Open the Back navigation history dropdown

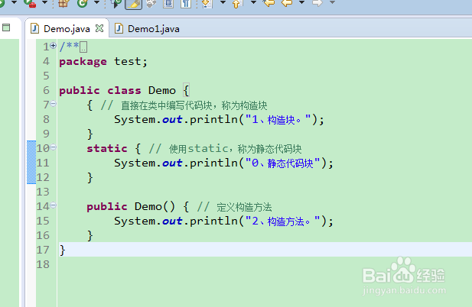301,2
